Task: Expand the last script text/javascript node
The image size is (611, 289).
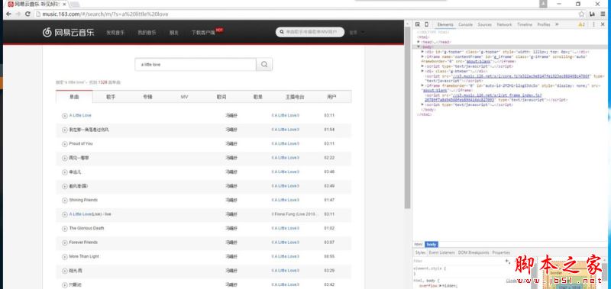Action: click(x=423, y=105)
